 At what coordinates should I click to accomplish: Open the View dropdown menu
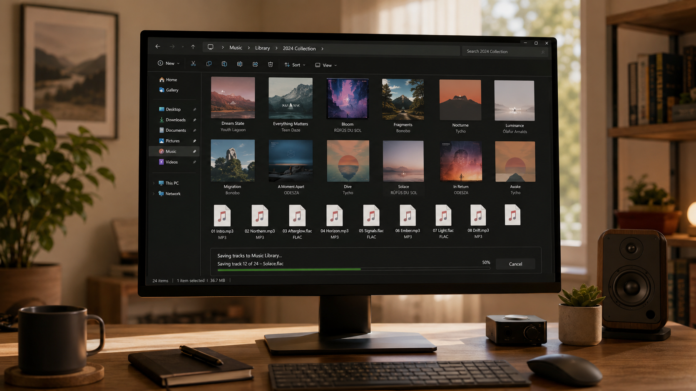(326, 65)
